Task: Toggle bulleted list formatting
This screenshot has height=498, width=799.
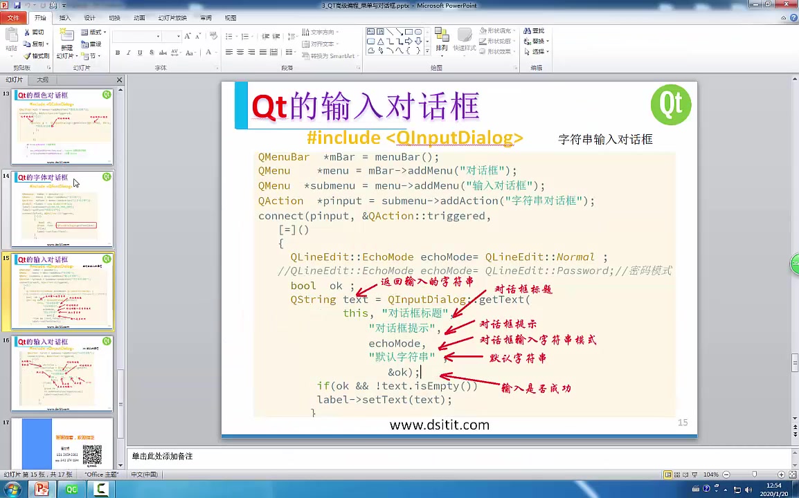Action: point(230,37)
